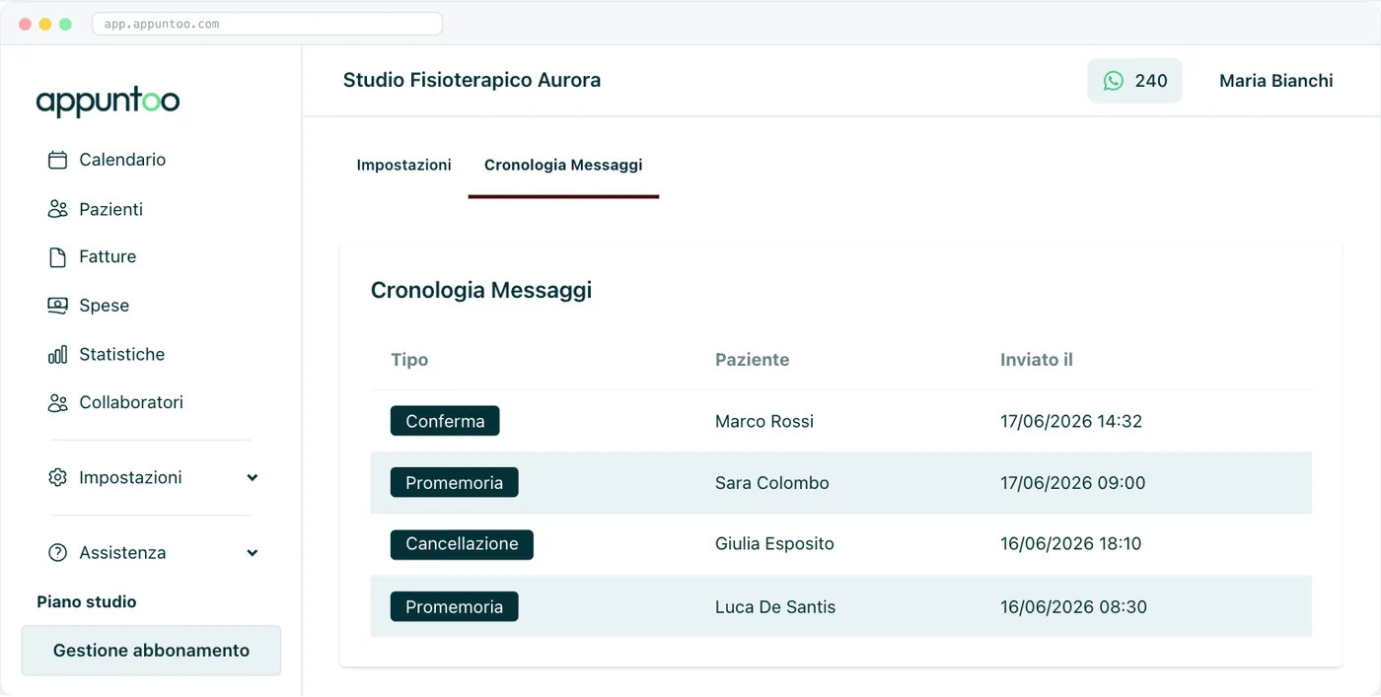
Task: Click the 240 WhatsApp credits badge
Action: tap(1134, 81)
